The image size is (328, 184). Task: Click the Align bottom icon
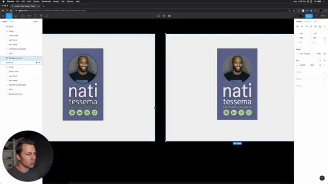pos(320,27)
